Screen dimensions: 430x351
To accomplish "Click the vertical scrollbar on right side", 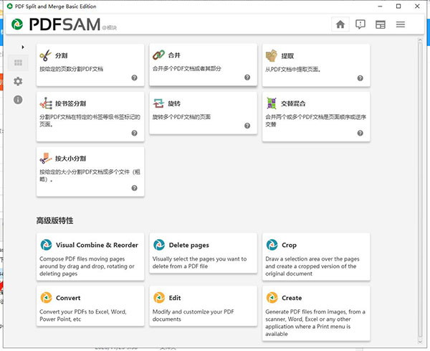I will 420,189.
